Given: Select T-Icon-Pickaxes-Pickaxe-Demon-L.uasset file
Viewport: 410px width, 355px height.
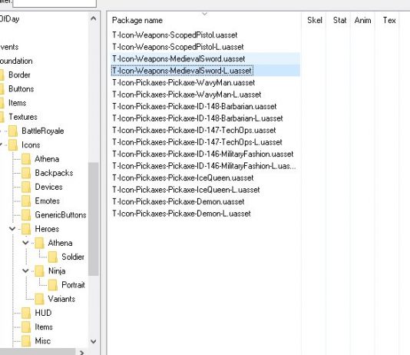Looking at the screenshot, I should click(x=181, y=214).
